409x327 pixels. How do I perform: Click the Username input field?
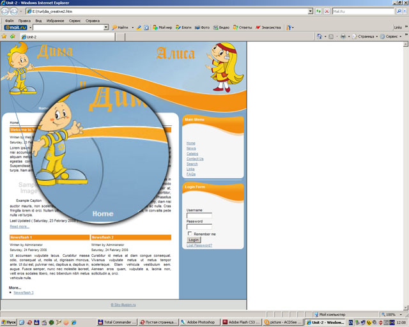pyautogui.click(x=199, y=215)
